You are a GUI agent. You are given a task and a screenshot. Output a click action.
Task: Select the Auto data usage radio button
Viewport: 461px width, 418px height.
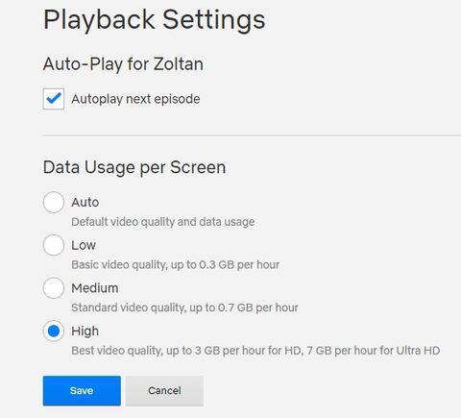click(54, 202)
